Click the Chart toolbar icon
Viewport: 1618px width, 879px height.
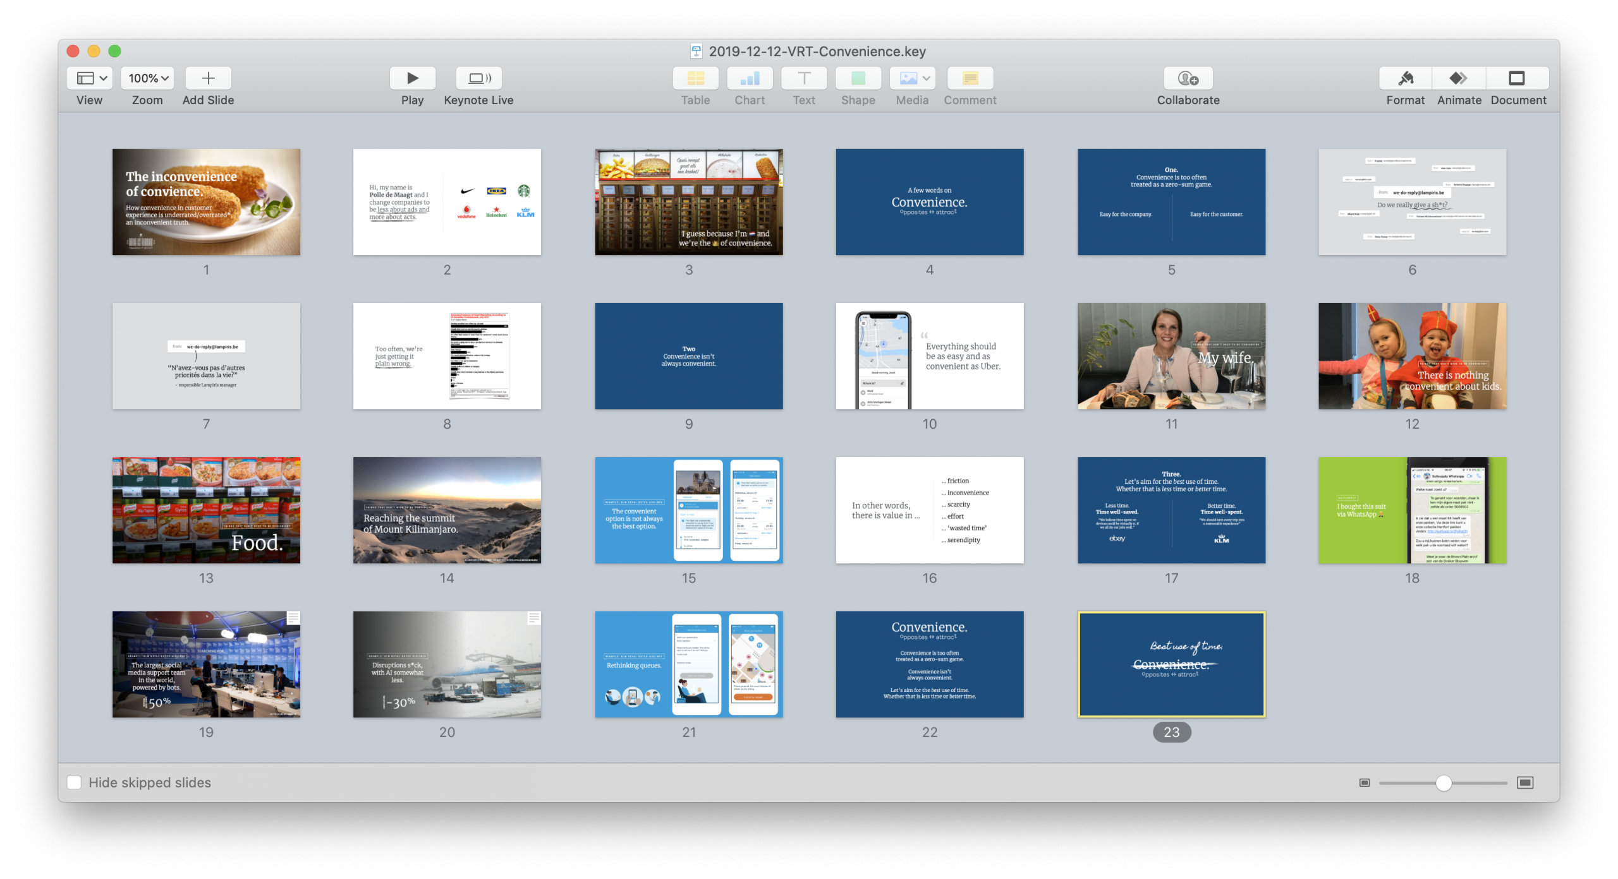click(750, 78)
